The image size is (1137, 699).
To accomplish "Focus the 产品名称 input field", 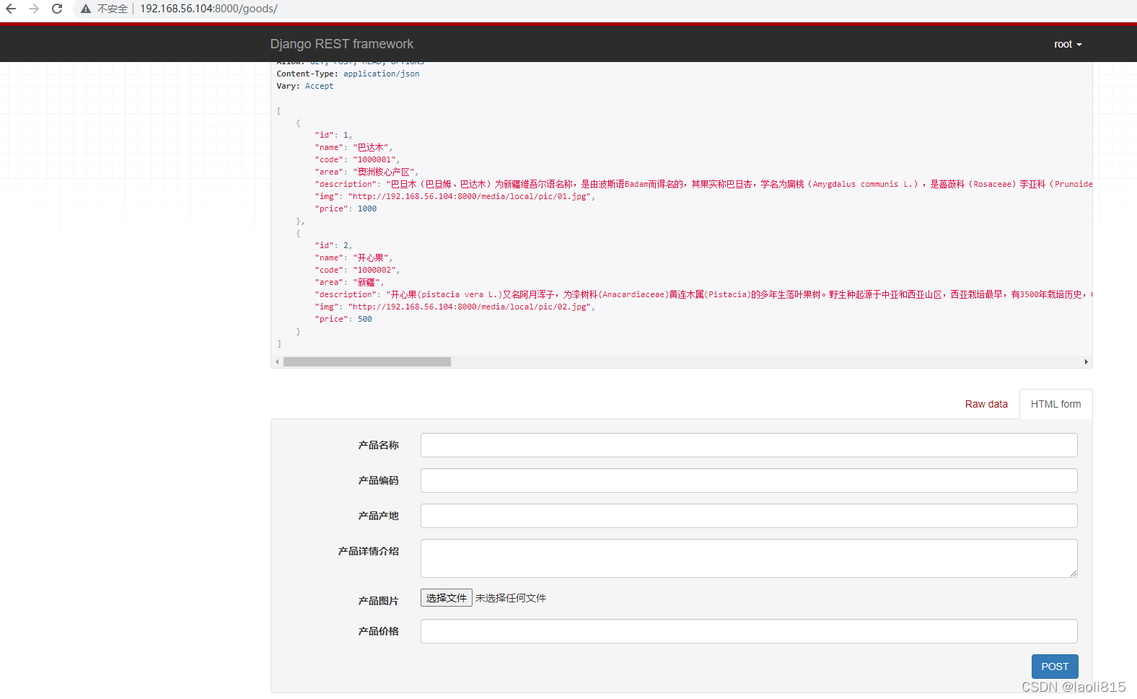I will pyautogui.click(x=749, y=445).
